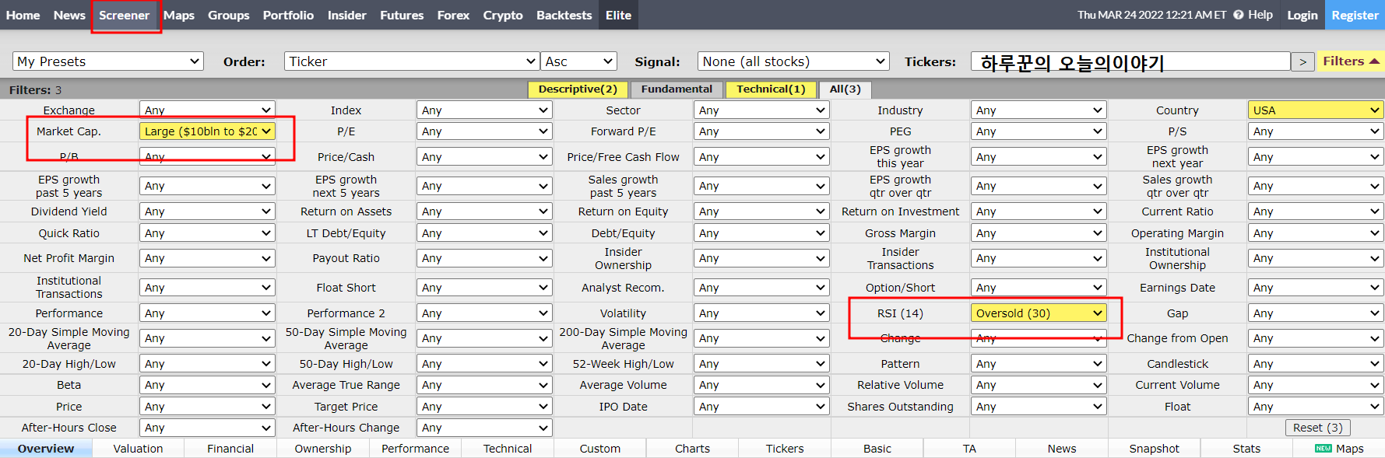The width and height of the screenshot is (1385, 458).
Task: Switch to the Overview view tab
Action: click(x=46, y=449)
